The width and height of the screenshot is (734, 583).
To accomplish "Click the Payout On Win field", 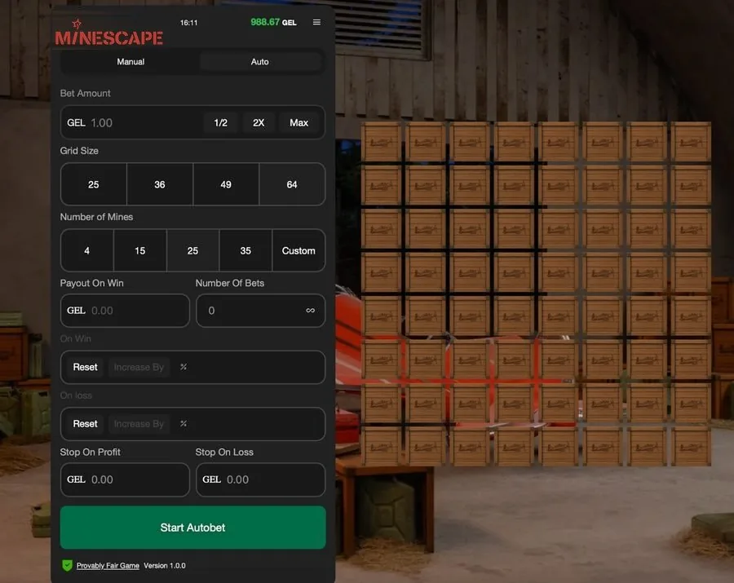I will [125, 310].
